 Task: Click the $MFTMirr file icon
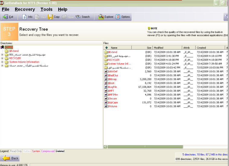106,95
